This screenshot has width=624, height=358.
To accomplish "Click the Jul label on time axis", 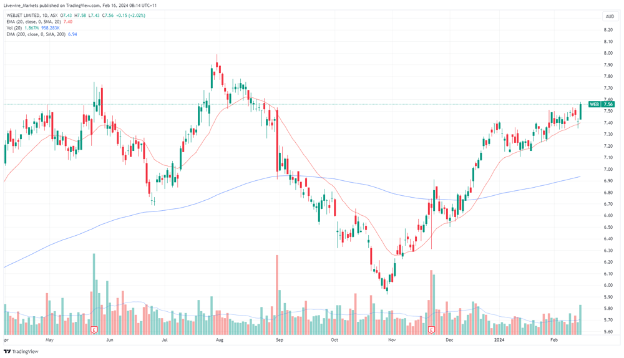I will 164,340.
